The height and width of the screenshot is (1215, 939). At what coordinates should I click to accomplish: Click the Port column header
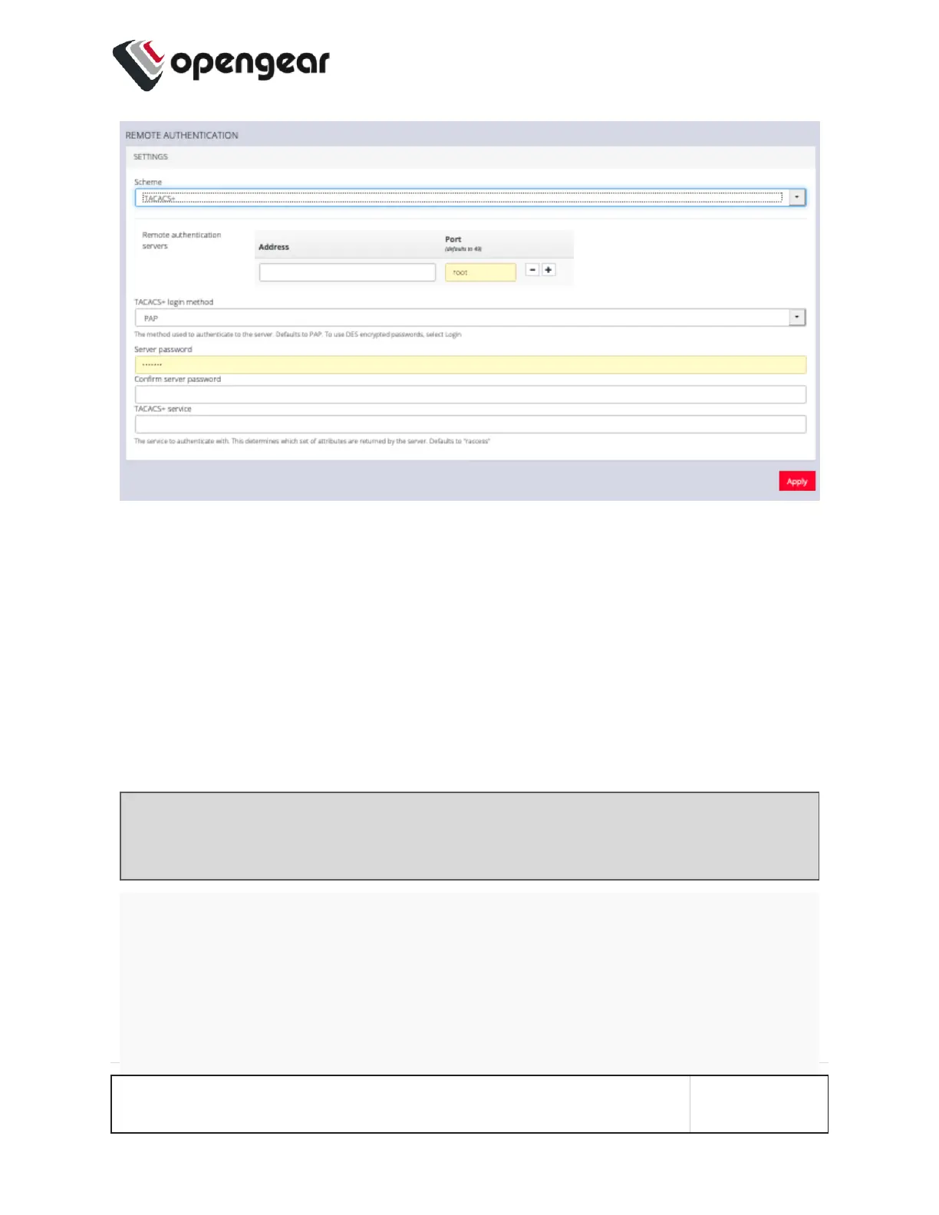tap(453, 239)
